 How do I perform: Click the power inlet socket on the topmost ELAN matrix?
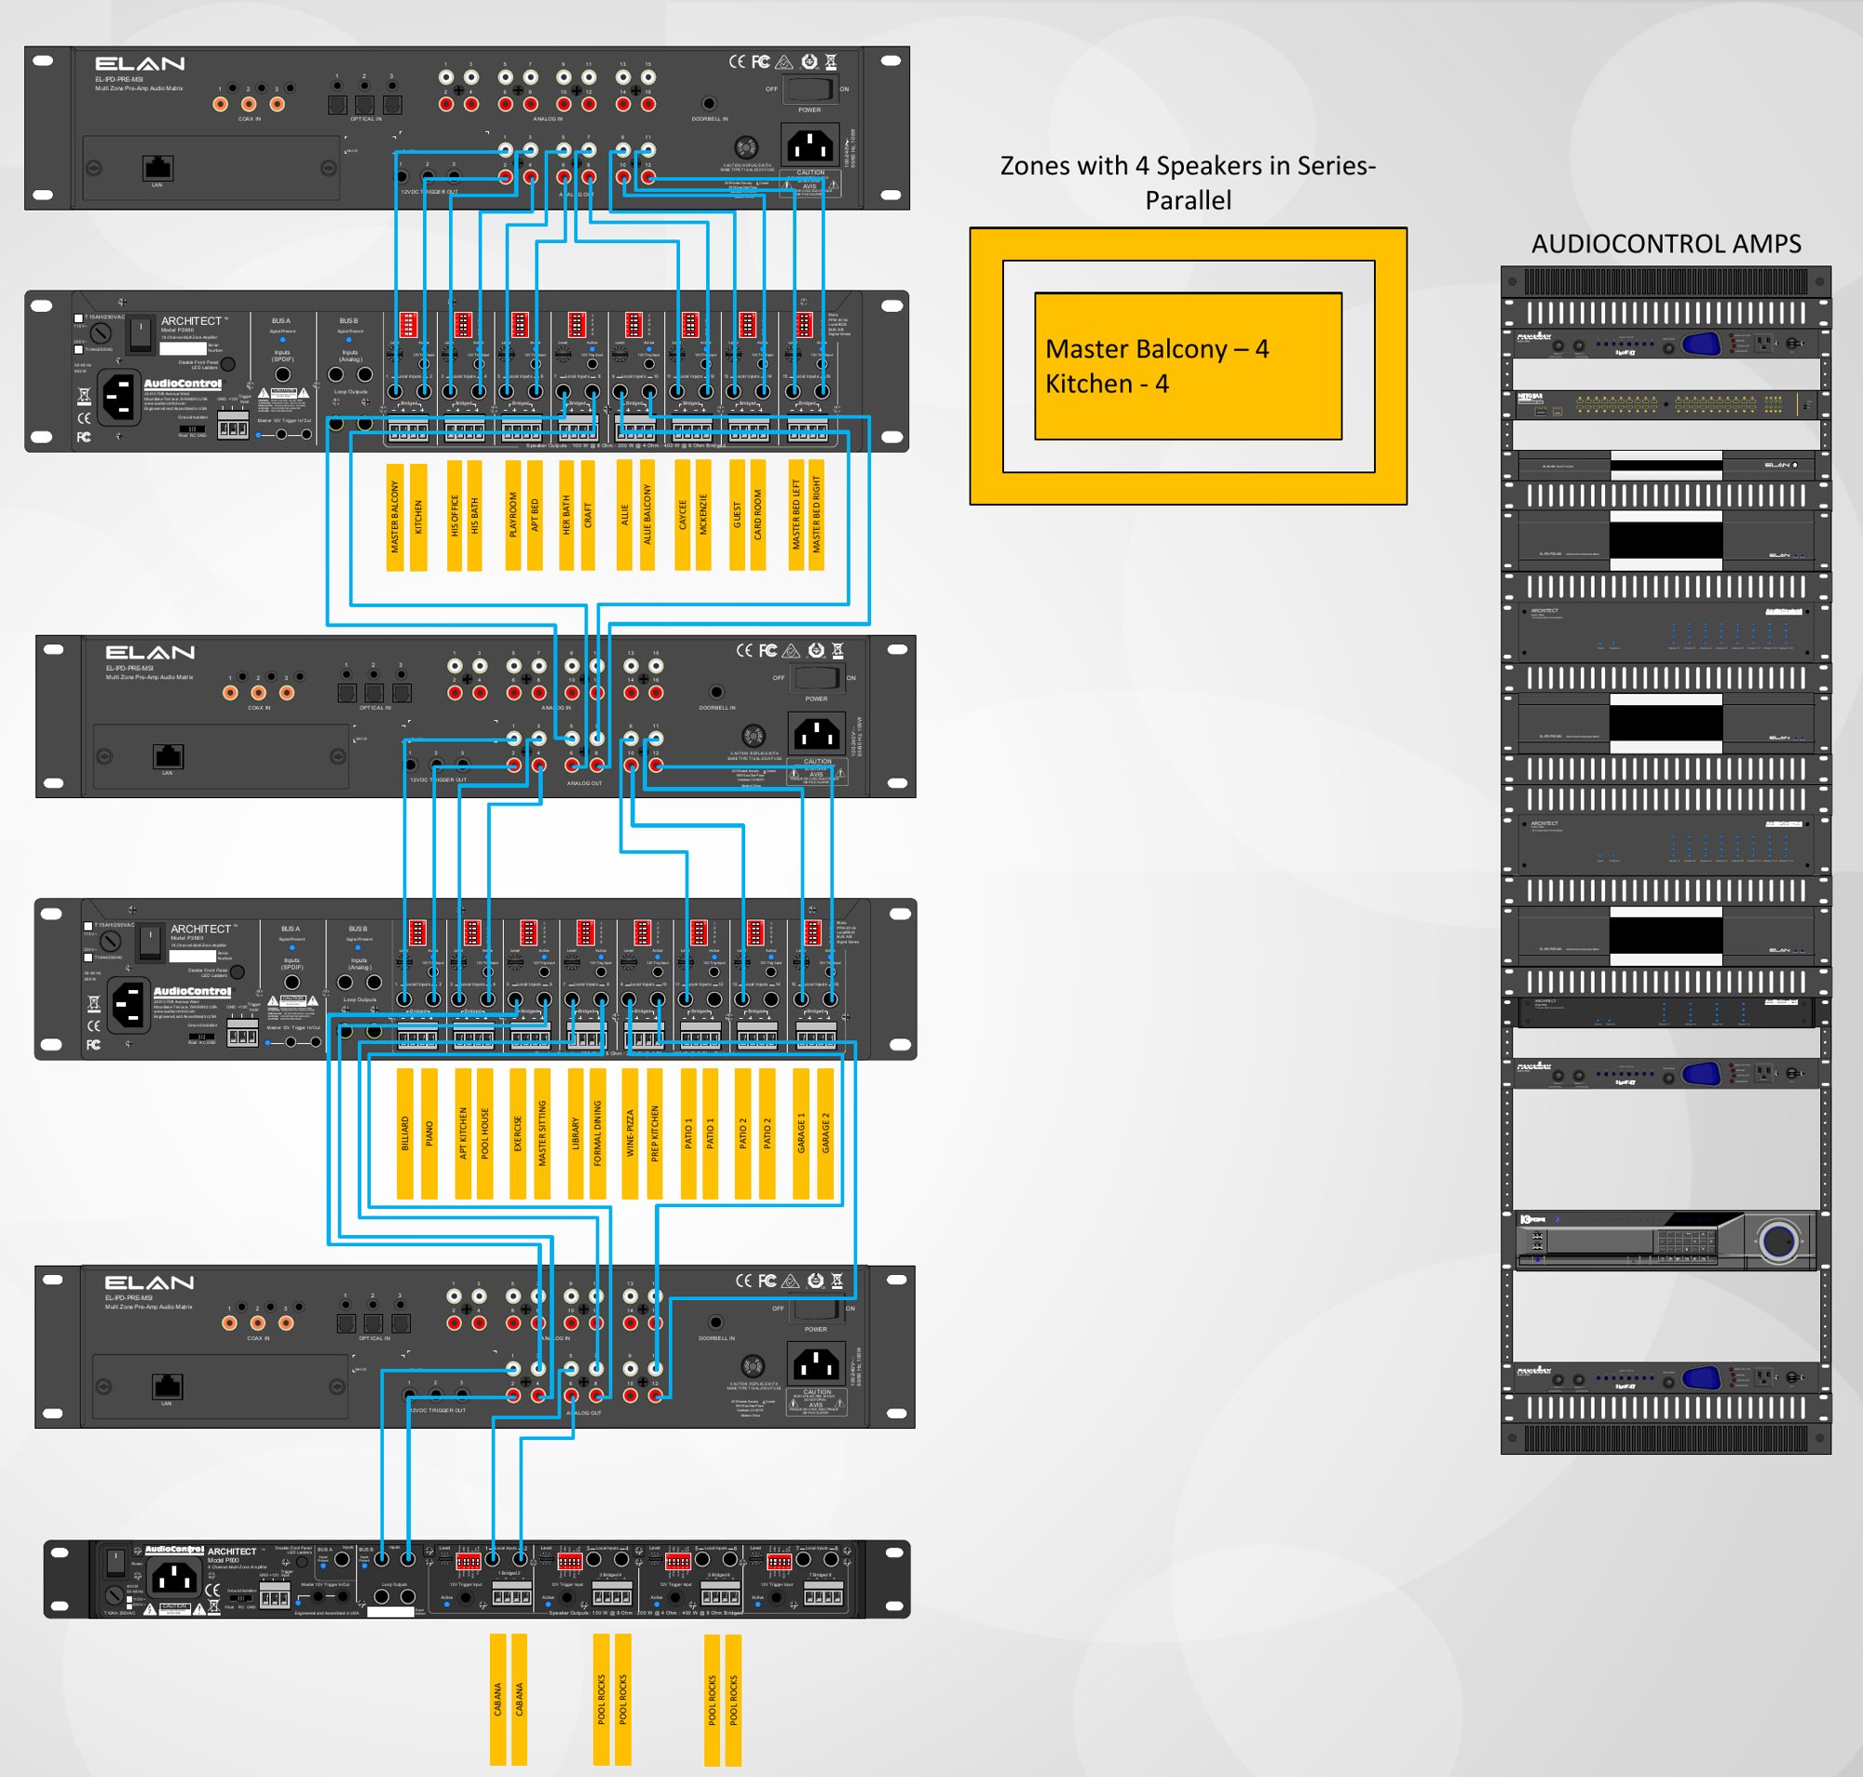pos(810,145)
